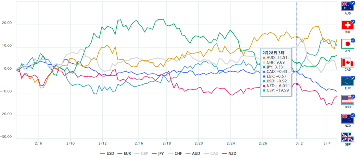Click the New Zealand flag NZD icon

point(348,119)
